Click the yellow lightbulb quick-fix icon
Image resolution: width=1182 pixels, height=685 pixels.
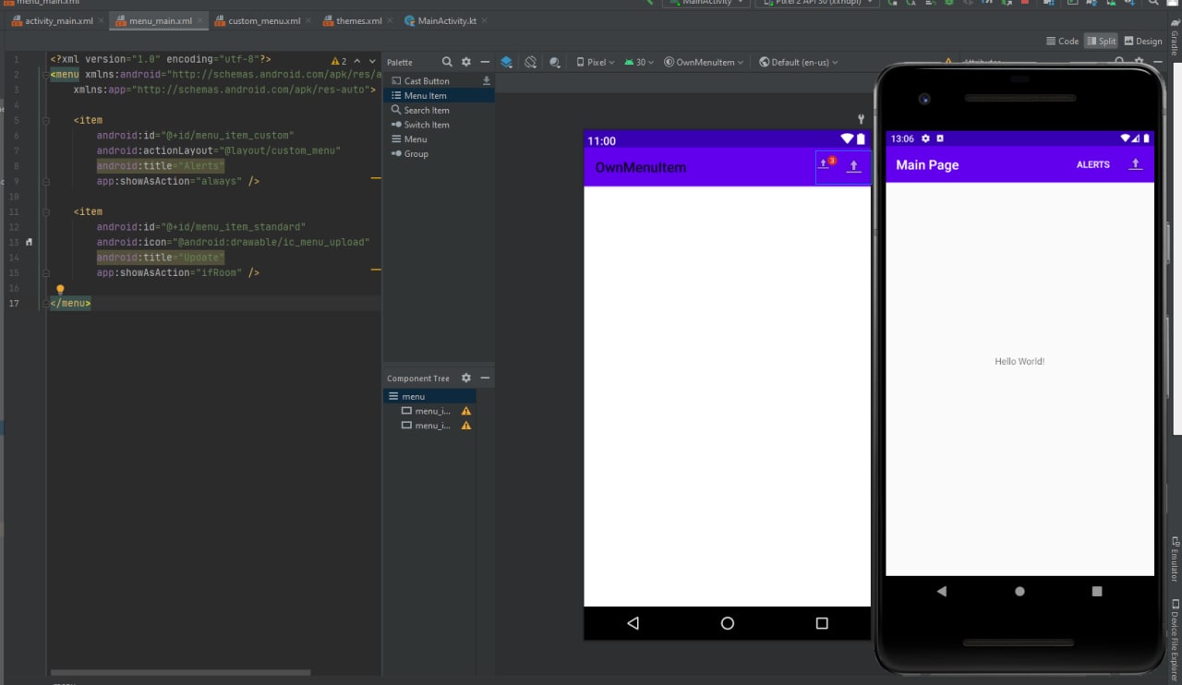pyautogui.click(x=60, y=289)
